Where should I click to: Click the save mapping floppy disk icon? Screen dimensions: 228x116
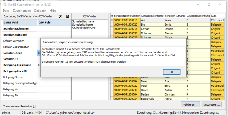pos(67,16)
